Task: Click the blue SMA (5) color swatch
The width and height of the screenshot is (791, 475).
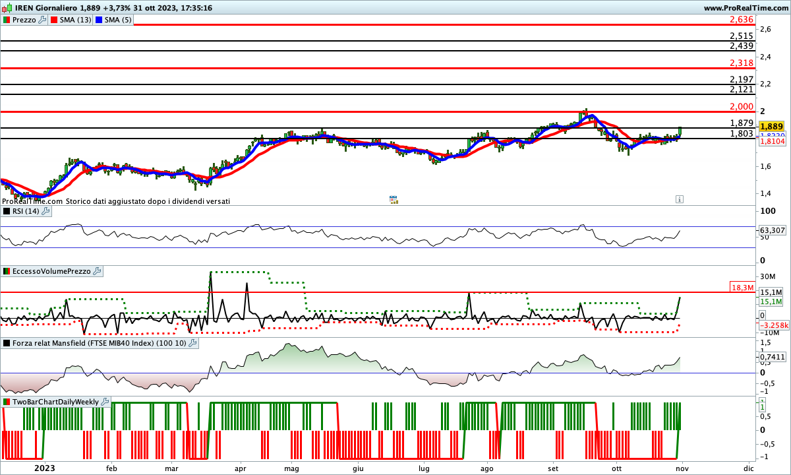Action: pyautogui.click(x=100, y=20)
